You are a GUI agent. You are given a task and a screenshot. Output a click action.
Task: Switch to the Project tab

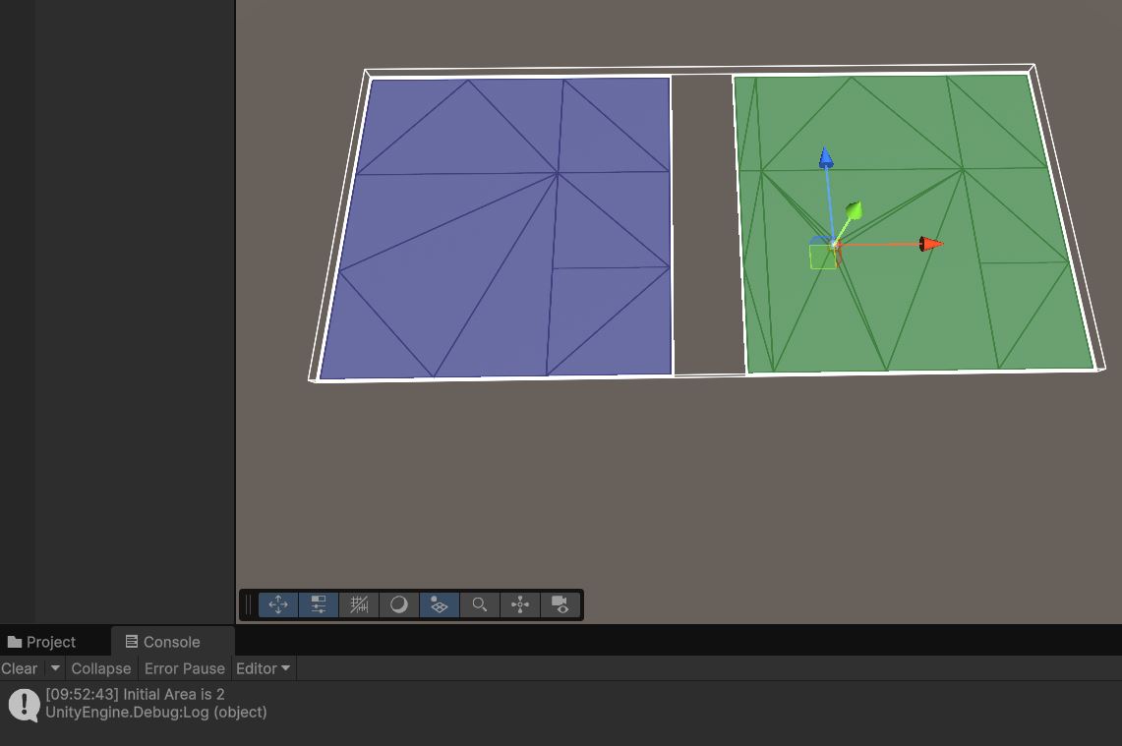click(41, 642)
